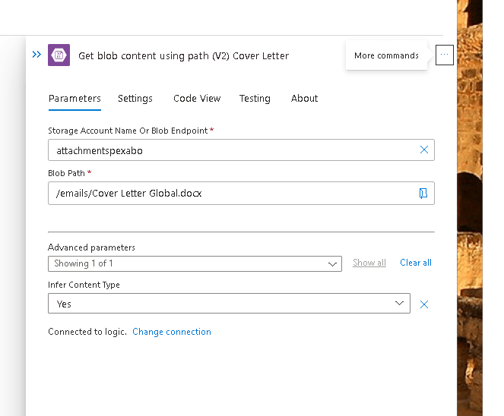Switch to the Parameters tab
The image size is (504, 416).
tap(74, 98)
